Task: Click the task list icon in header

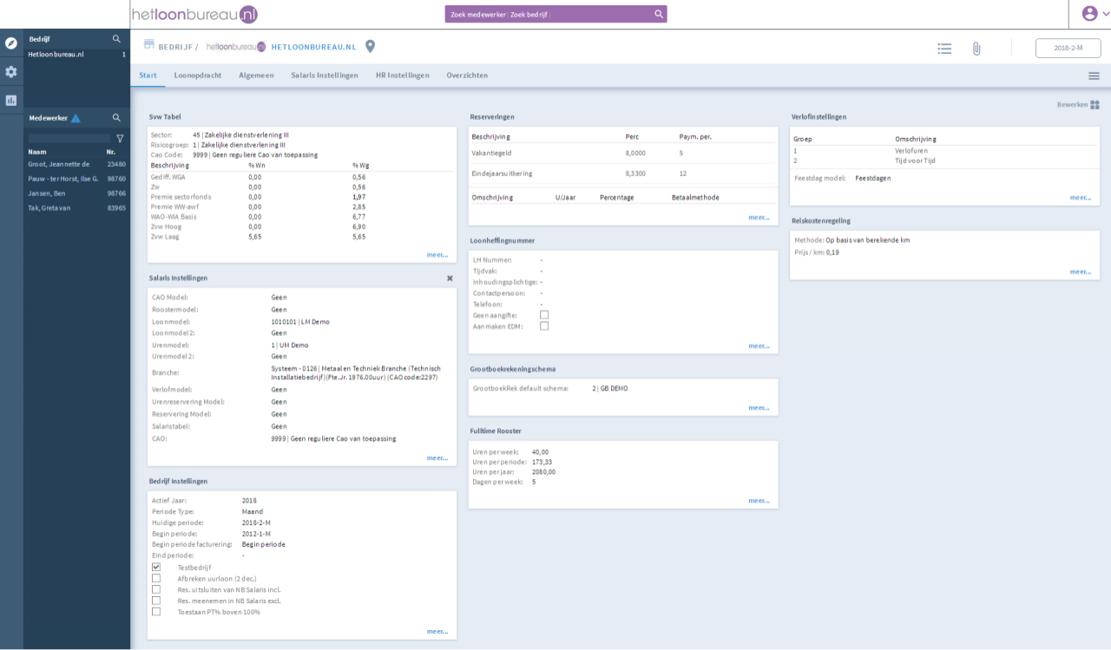Action: pyautogui.click(x=944, y=49)
